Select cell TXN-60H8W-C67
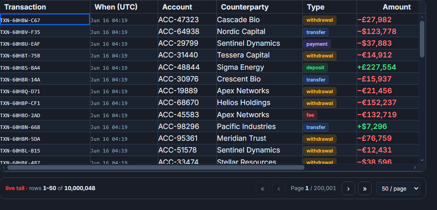437x210 pixels. [45, 19]
